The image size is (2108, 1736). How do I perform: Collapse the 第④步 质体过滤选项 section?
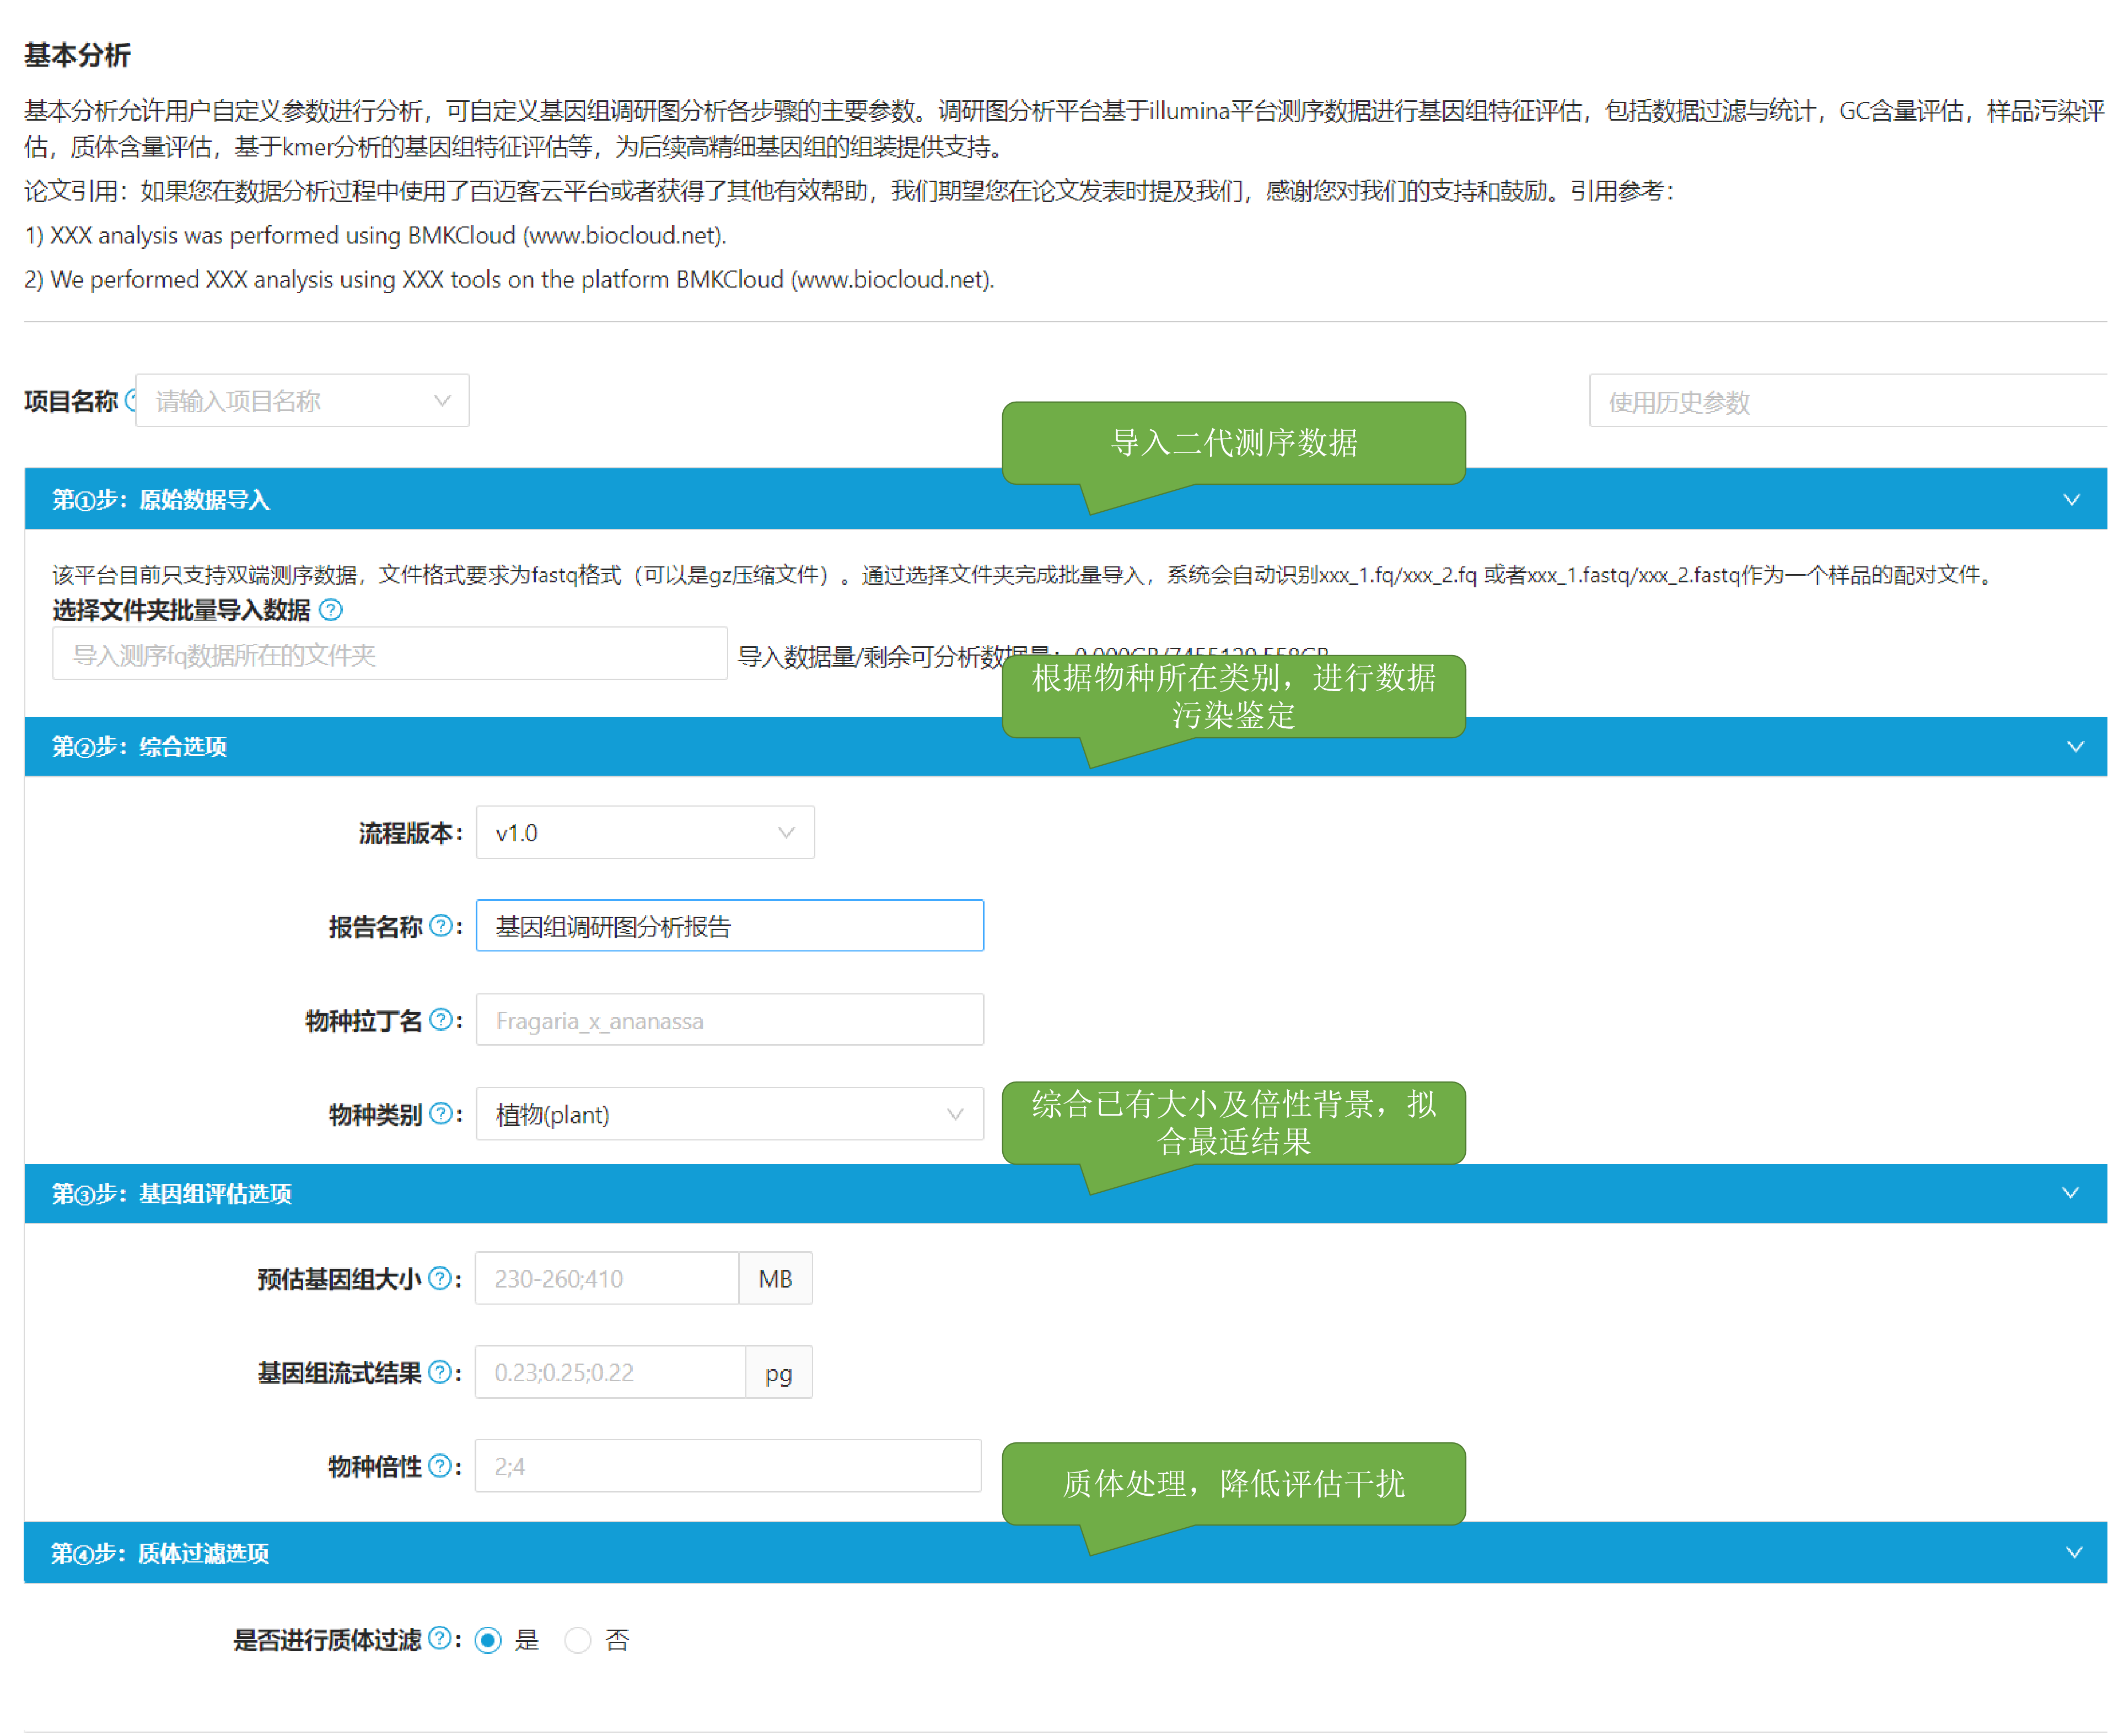(2074, 1552)
